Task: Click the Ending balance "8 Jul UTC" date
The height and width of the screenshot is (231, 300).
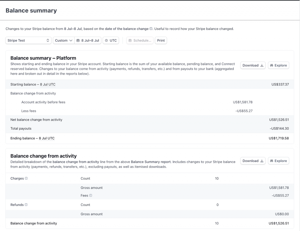Action: pos(47,138)
